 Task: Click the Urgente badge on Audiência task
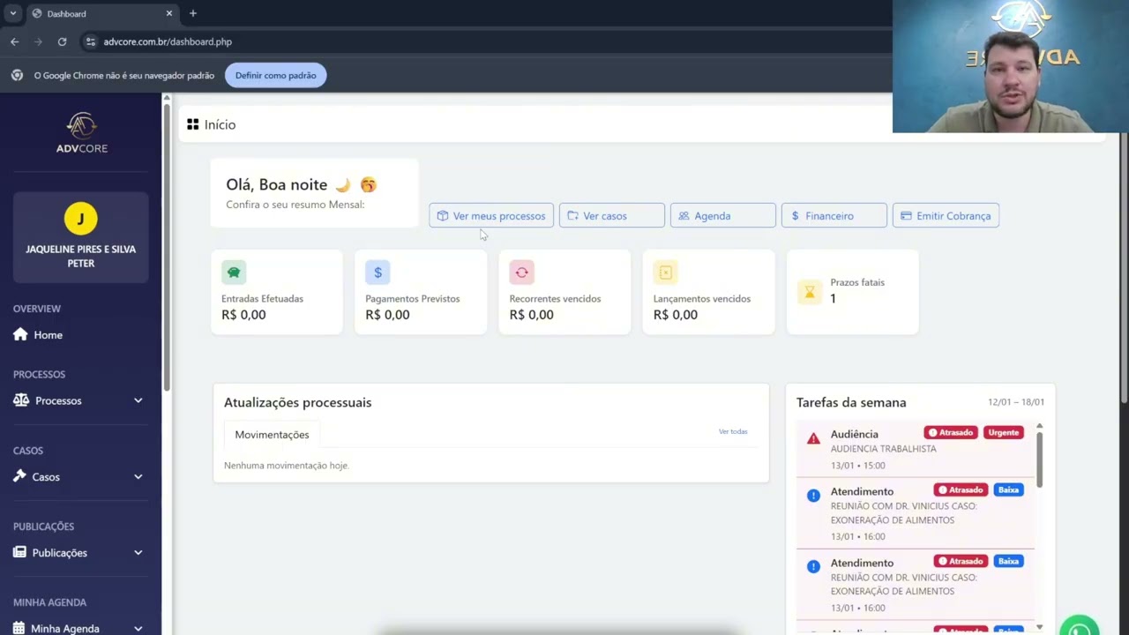pyautogui.click(x=1003, y=432)
